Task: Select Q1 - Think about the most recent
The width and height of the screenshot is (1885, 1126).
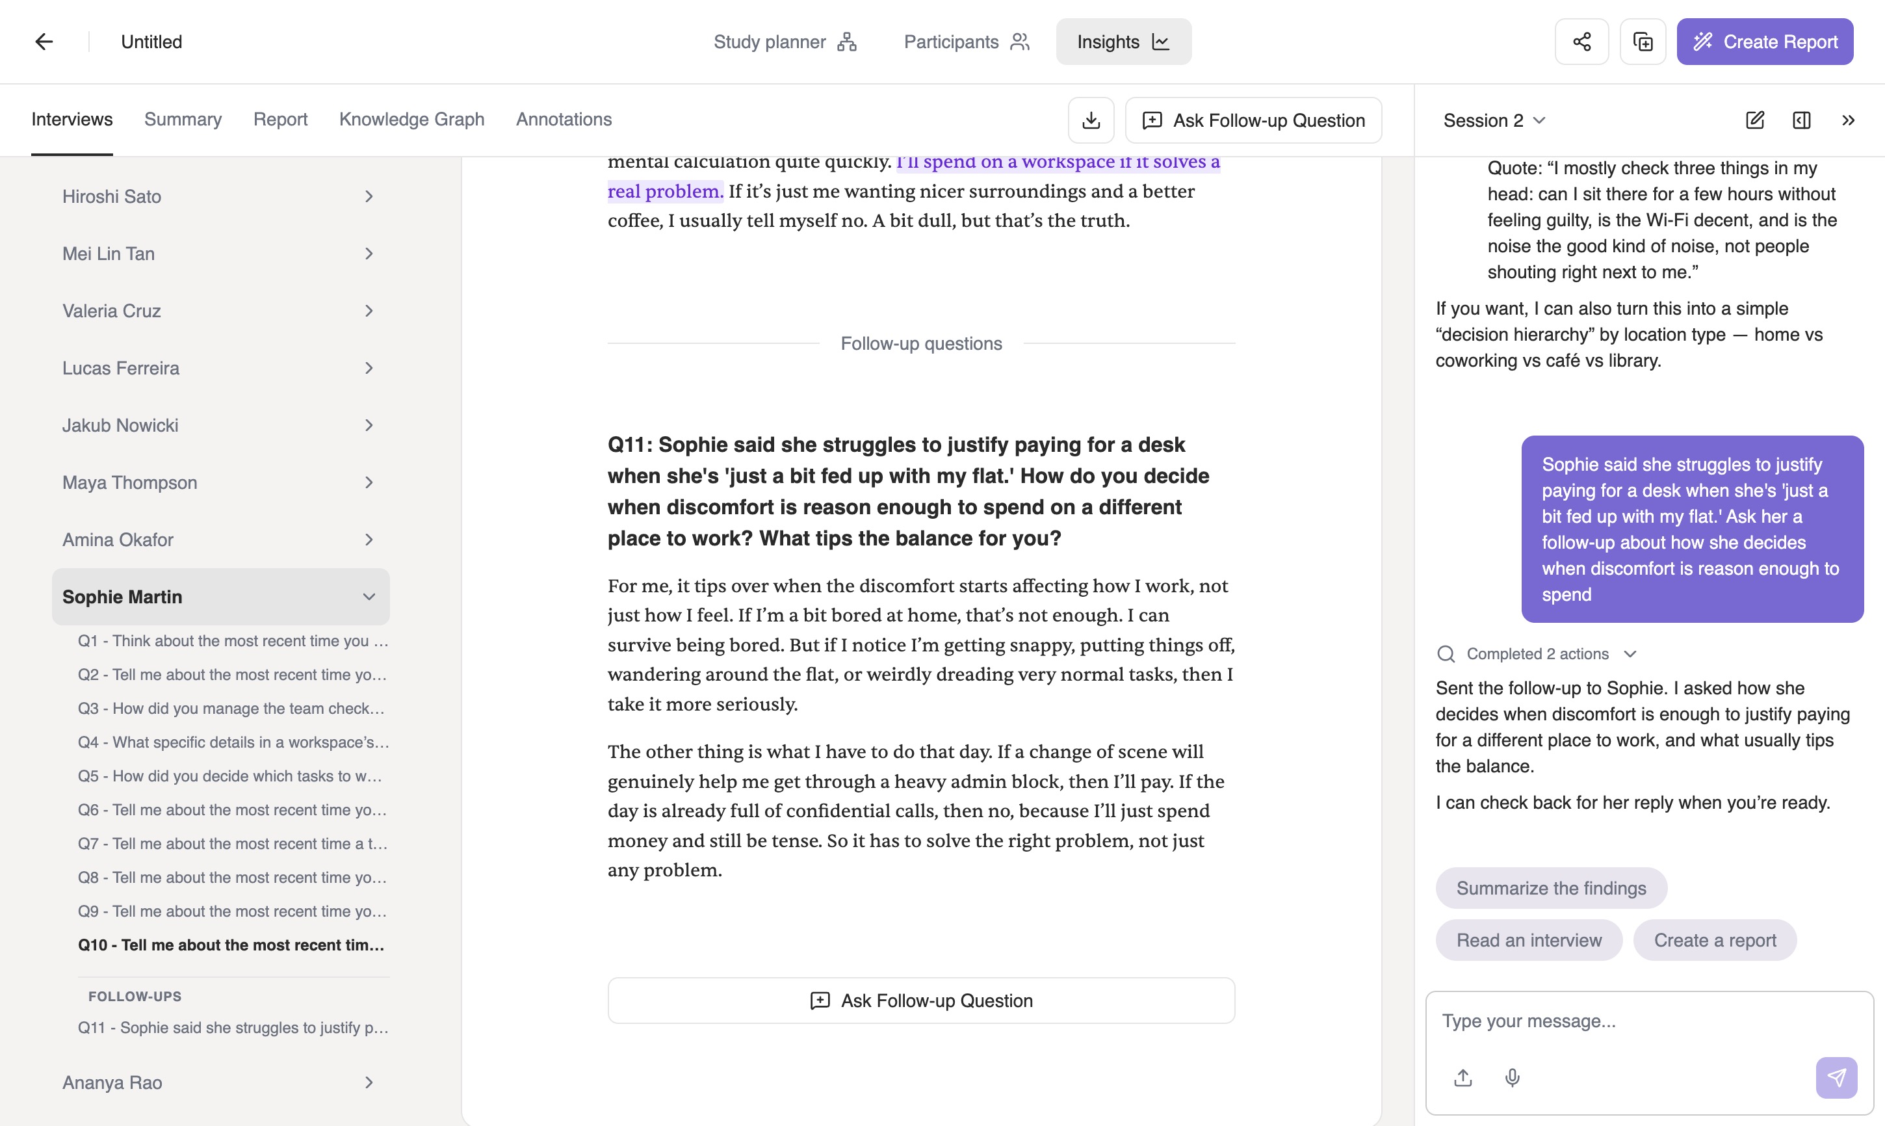Action: (x=233, y=640)
